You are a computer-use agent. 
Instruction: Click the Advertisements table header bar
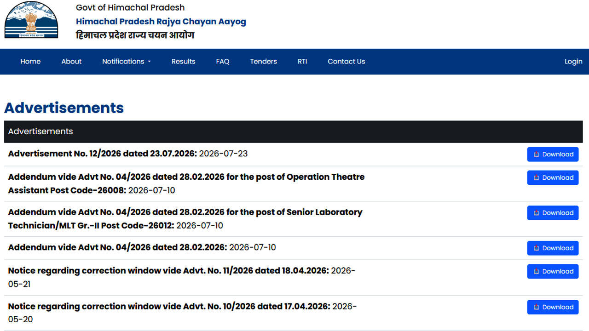click(294, 131)
